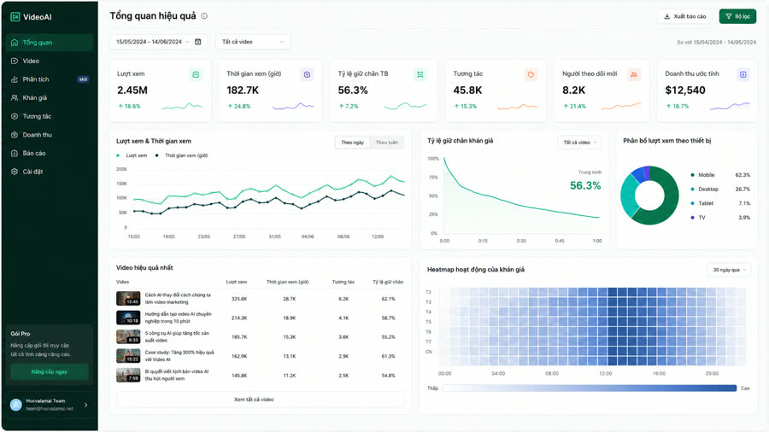The height and width of the screenshot is (432, 769).
Task: Open the Tổng quan sidebar item
Action: pos(50,43)
